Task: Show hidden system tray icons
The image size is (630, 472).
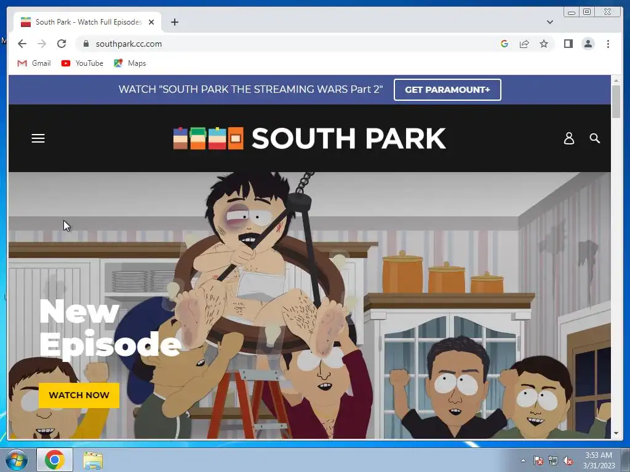Action: [523, 460]
